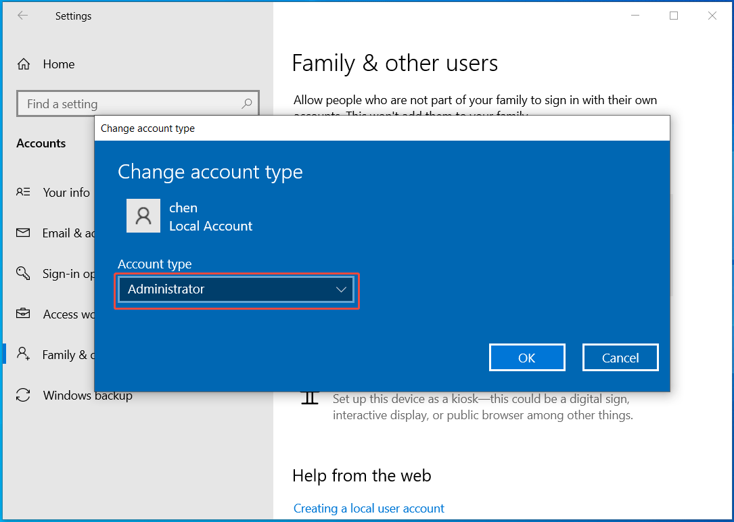Click the Accounts section heading

(x=41, y=143)
